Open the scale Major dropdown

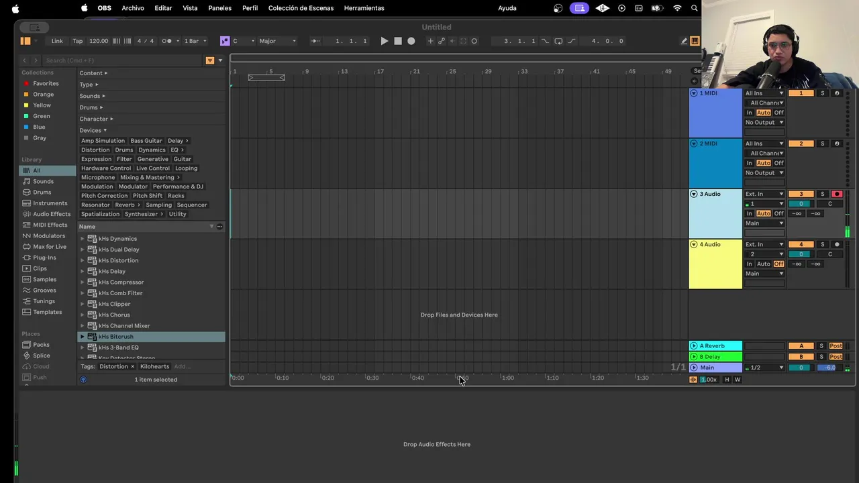click(277, 41)
